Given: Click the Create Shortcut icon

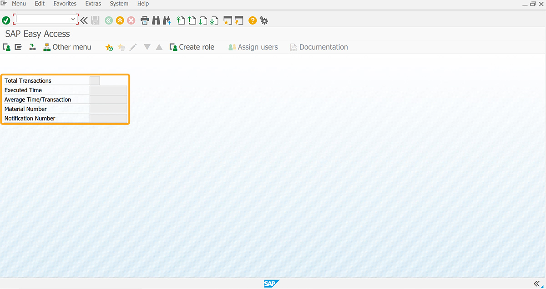Looking at the screenshot, I should point(239,20).
